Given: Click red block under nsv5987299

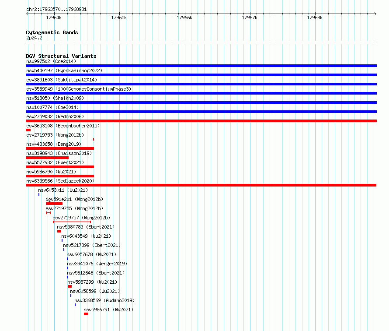Looking at the screenshot, I should (x=69, y=286).
